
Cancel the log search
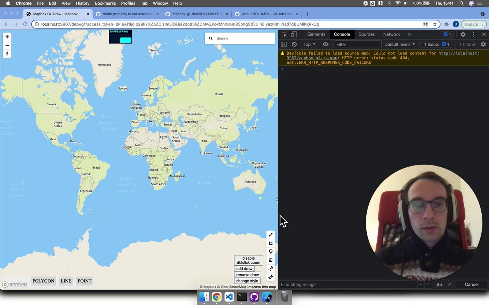tap(471, 284)
